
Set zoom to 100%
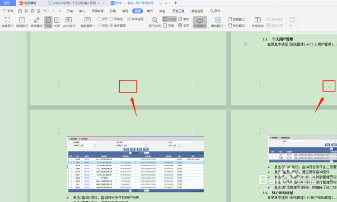click(170, 20)
